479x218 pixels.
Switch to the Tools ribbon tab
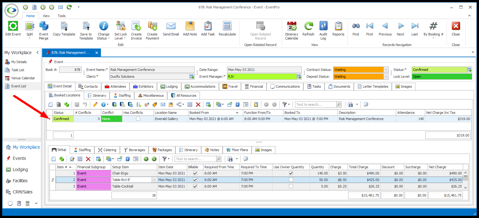[62, 16]
